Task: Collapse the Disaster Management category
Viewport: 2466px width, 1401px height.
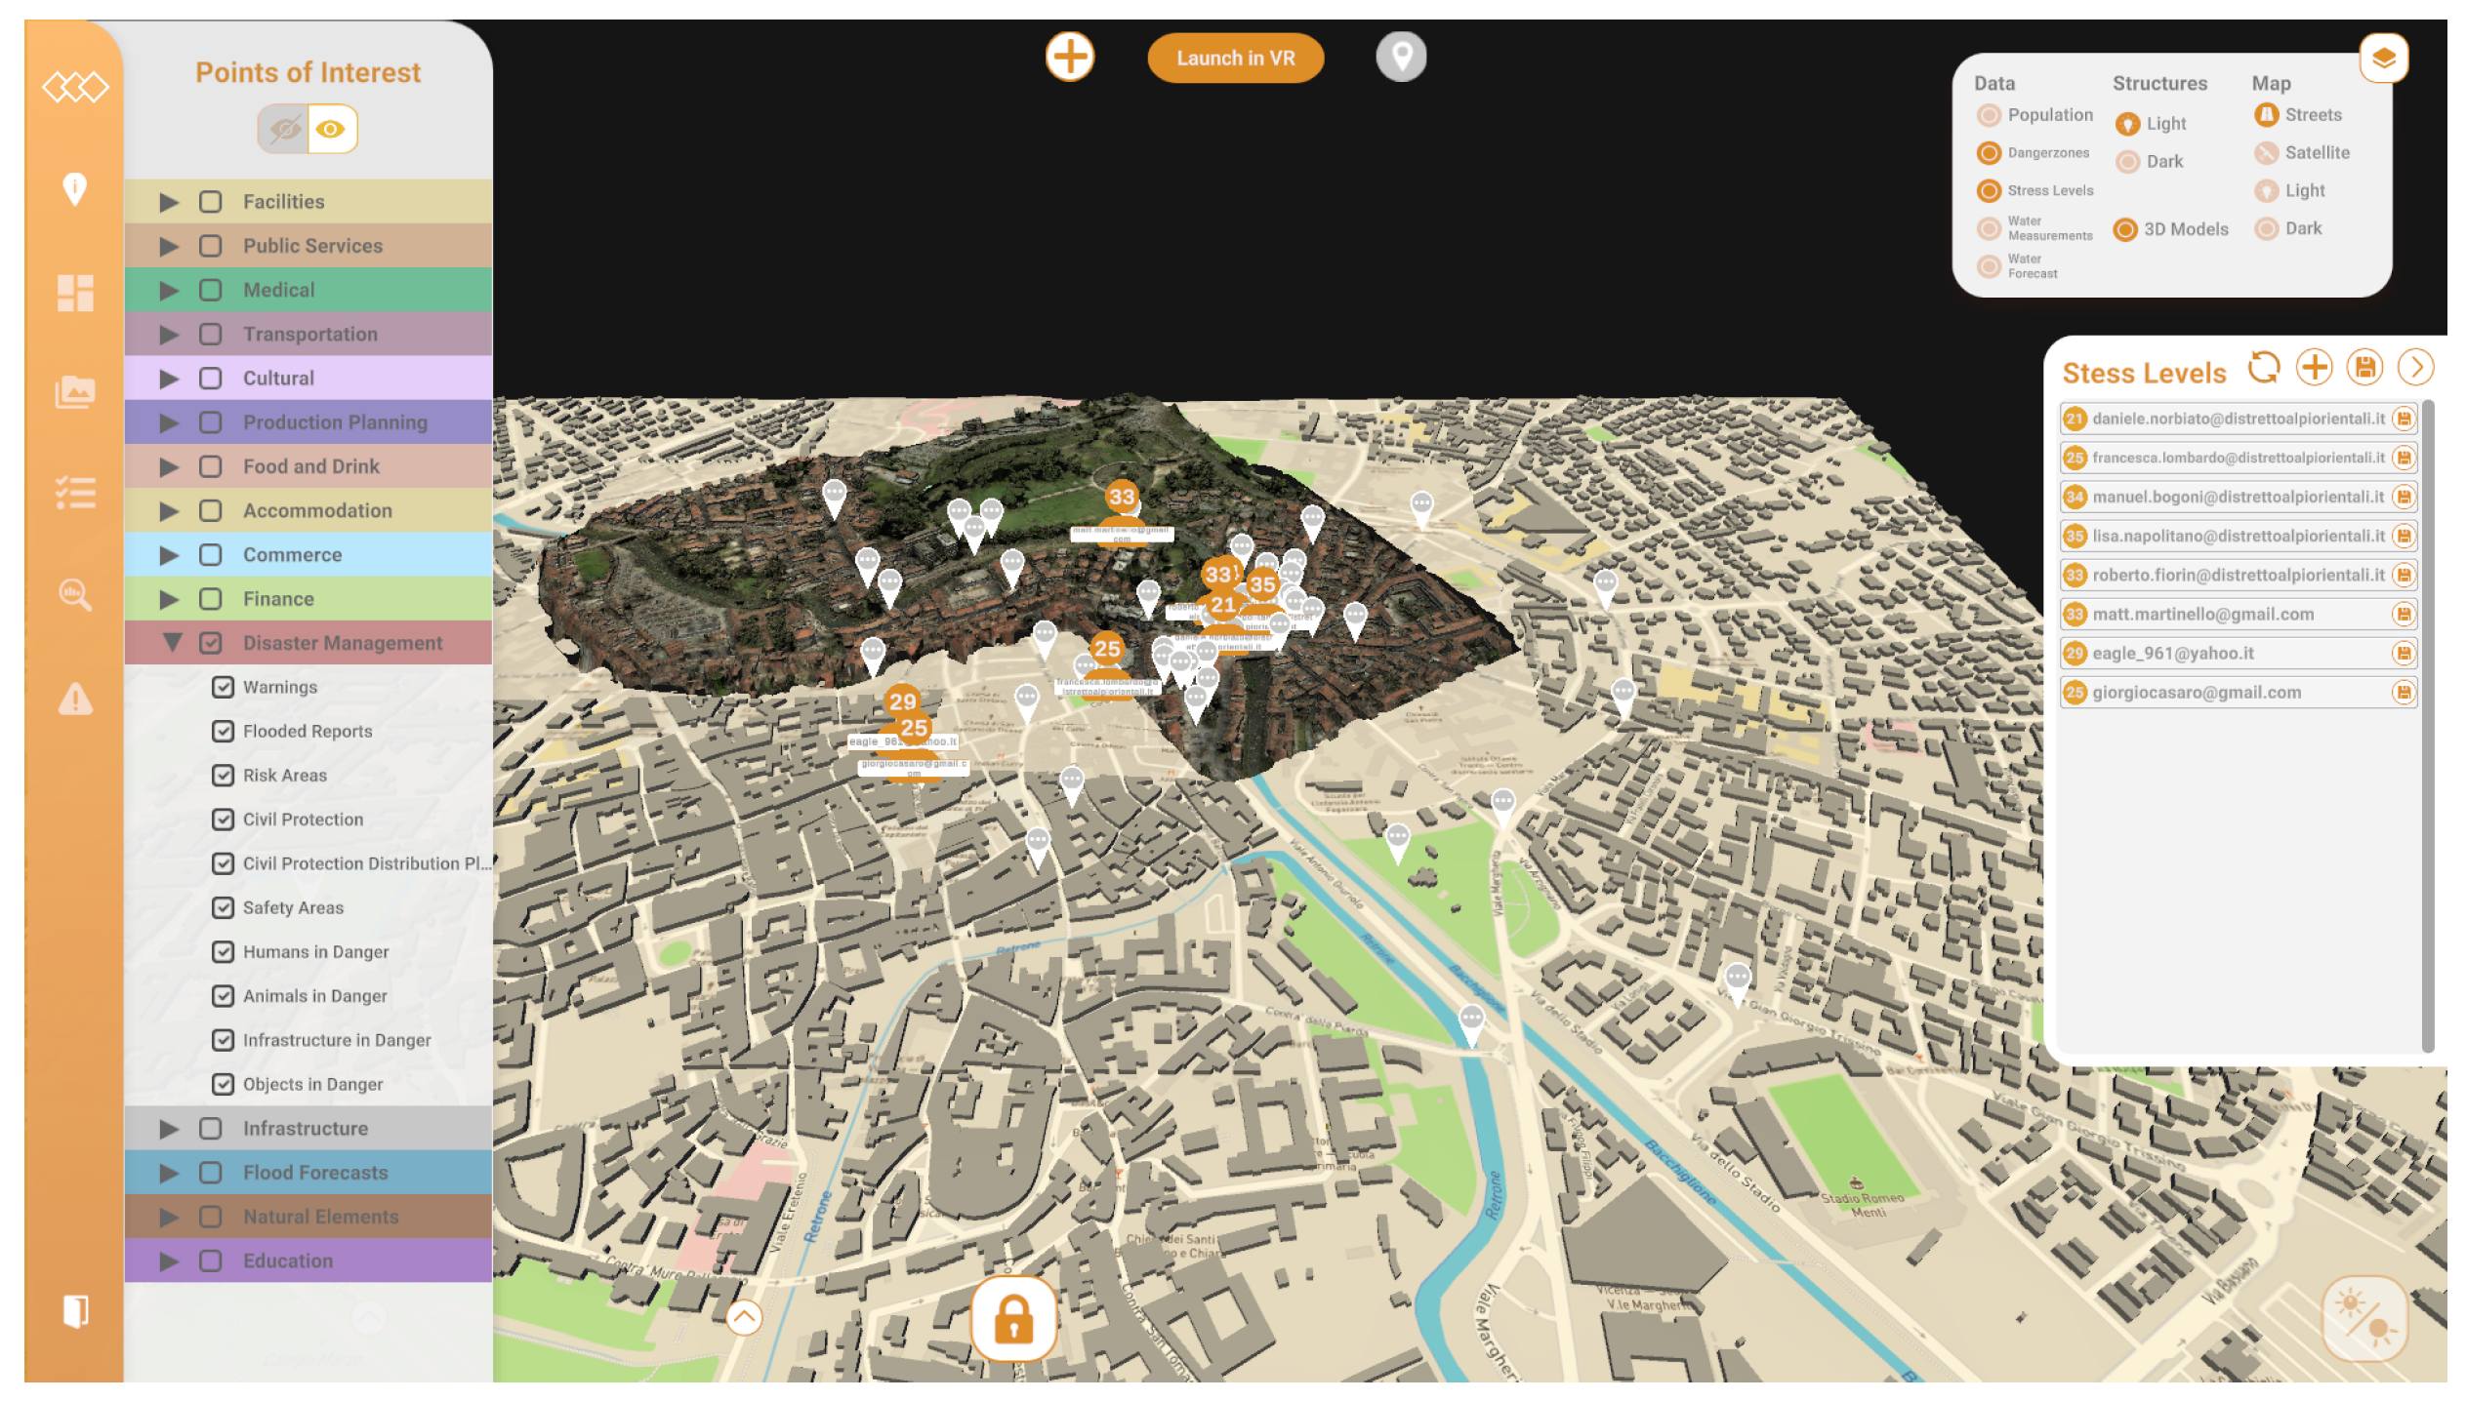Action: coord(173,643)
